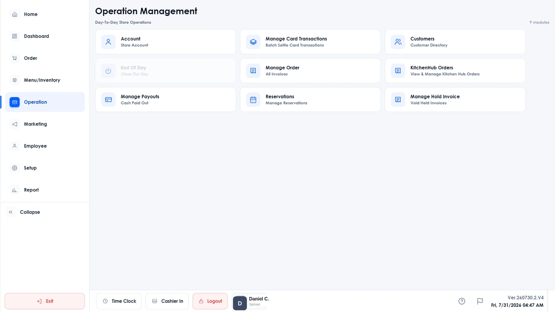Click the End Of Day power icon
Image resolution: width=555 pixels, height=312 pixels.
click(108, 71)
